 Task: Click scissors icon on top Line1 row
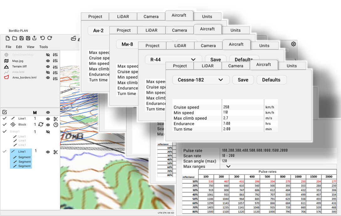[55, 119]
